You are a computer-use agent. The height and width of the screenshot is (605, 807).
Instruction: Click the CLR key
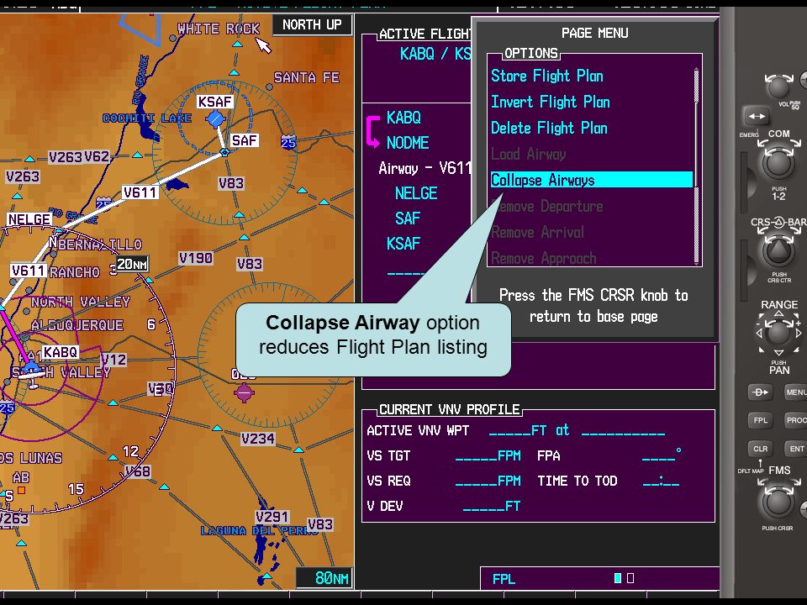point(760,449)
